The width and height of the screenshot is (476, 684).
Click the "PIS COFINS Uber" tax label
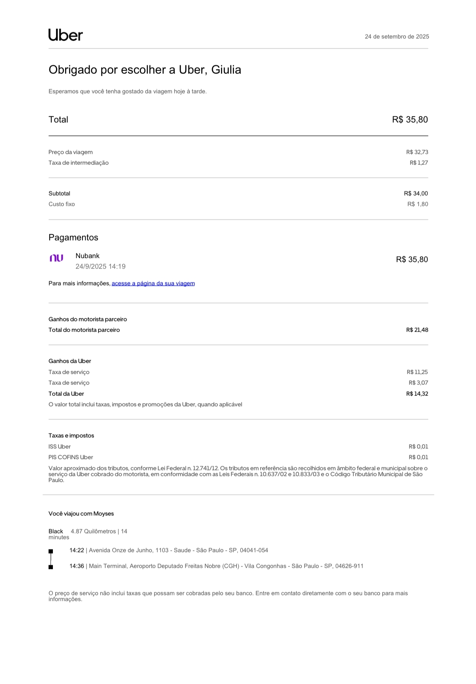tap(71, 457)
